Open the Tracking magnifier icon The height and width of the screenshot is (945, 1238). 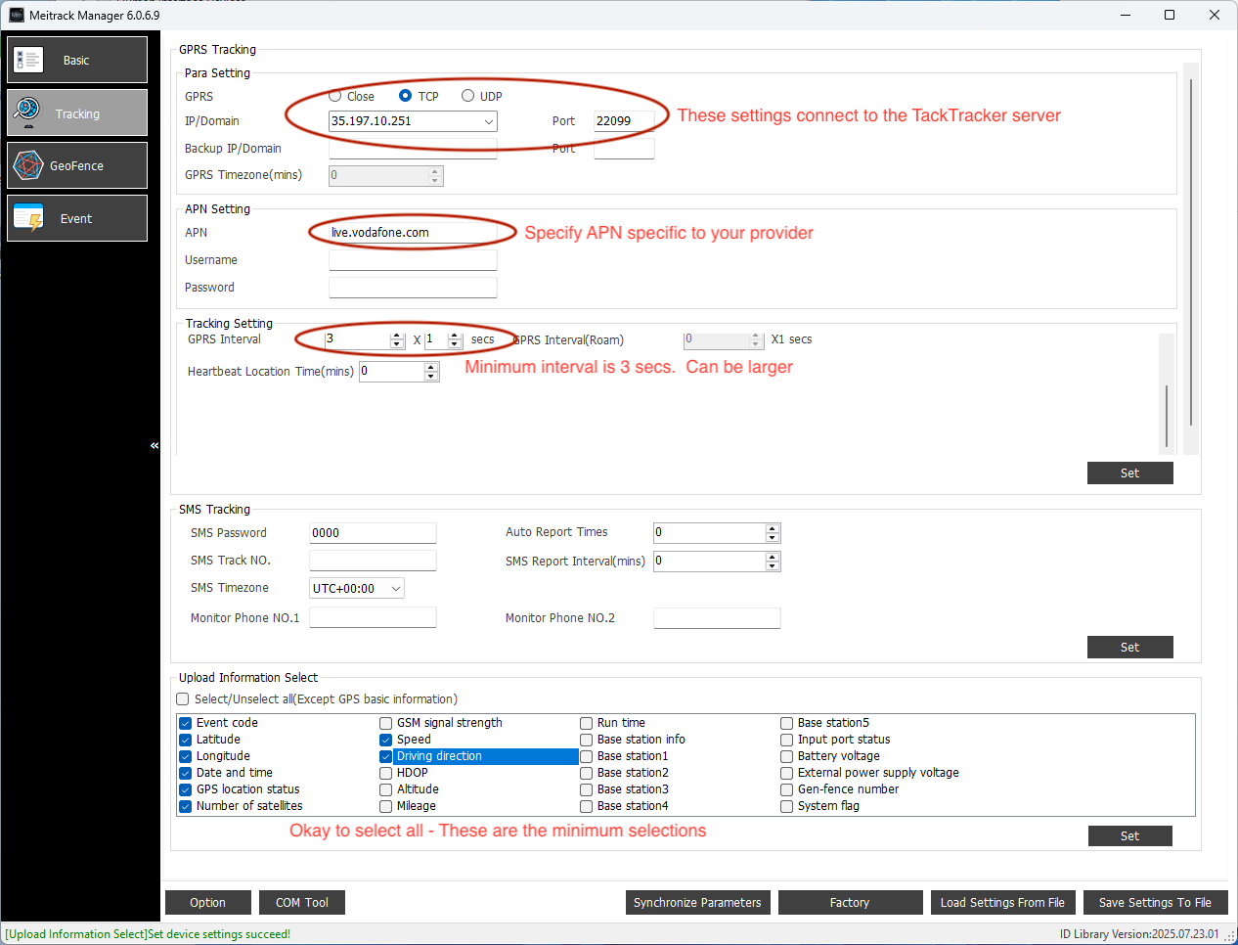click(x=28, y=113)
